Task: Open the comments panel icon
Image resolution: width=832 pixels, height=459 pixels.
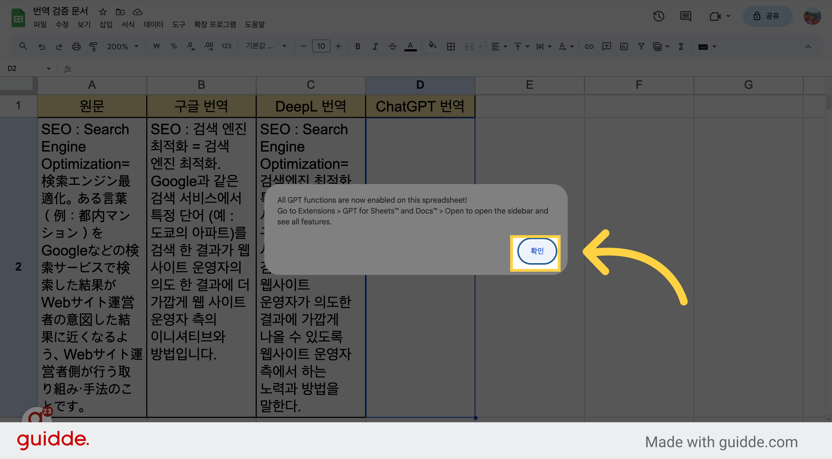Action: pos(685,16)
